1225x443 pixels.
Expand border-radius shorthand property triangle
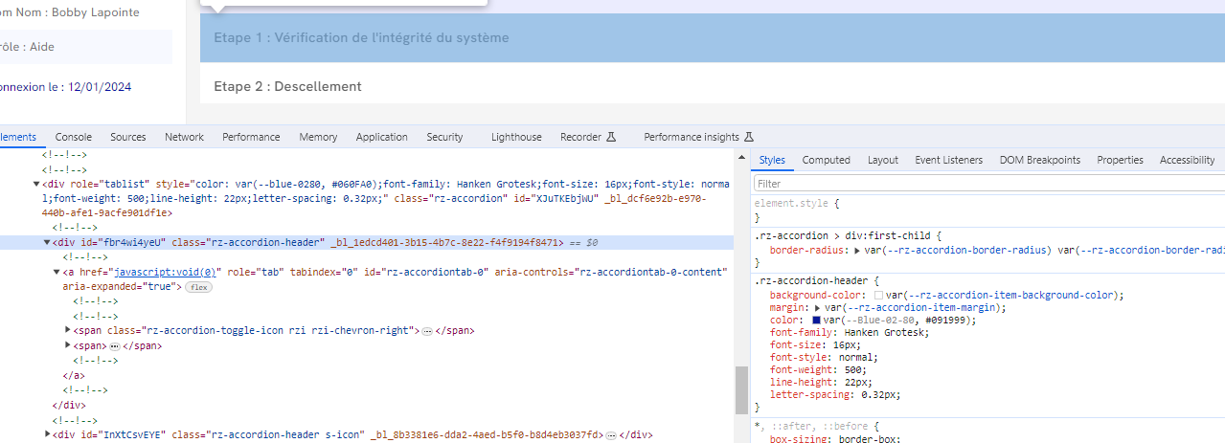coord(857,250)
